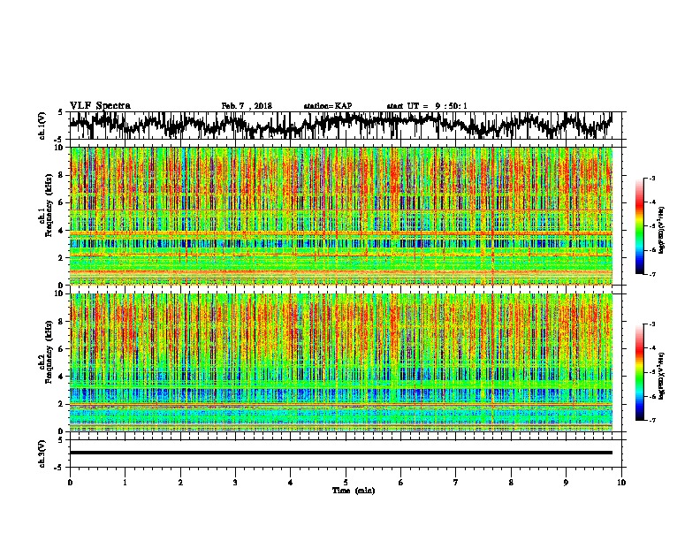
Task: Click the time axis tick label 2
Action: (180, 483)
